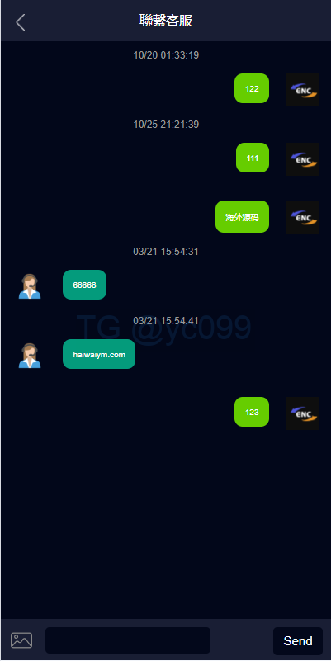Open the haiwaiym.com message link
The image size is (331, 661).
tap(99, 354)
